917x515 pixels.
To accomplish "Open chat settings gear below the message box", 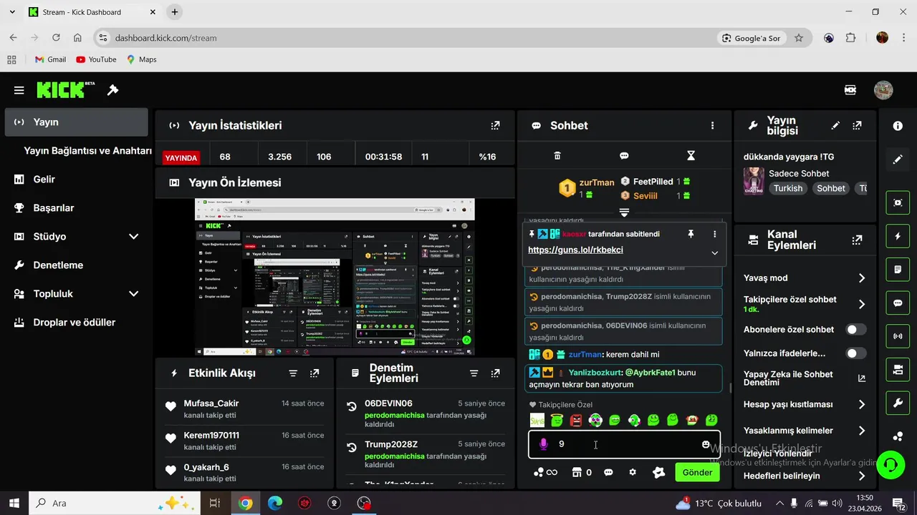I will pos(633,472).
